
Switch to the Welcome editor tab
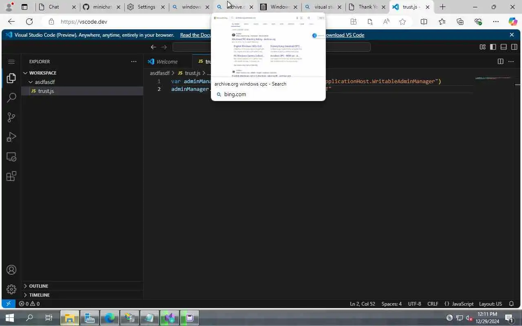[168, 62]
